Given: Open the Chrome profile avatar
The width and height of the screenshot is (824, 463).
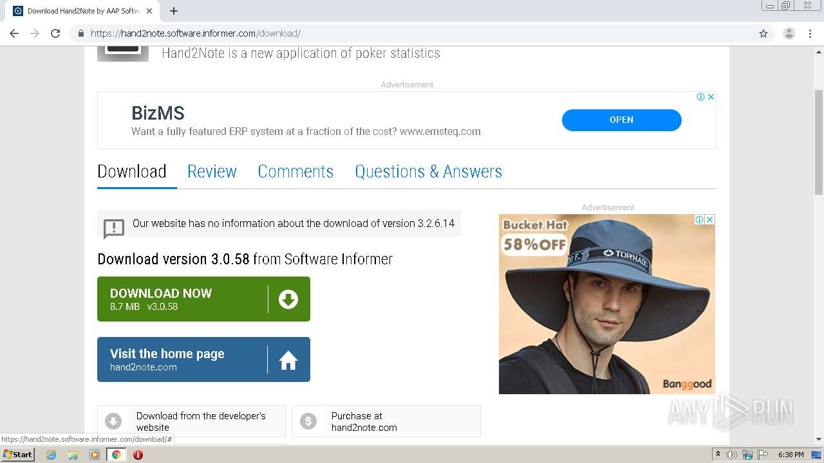Looking at the screenshot, I should pos(789,33).
